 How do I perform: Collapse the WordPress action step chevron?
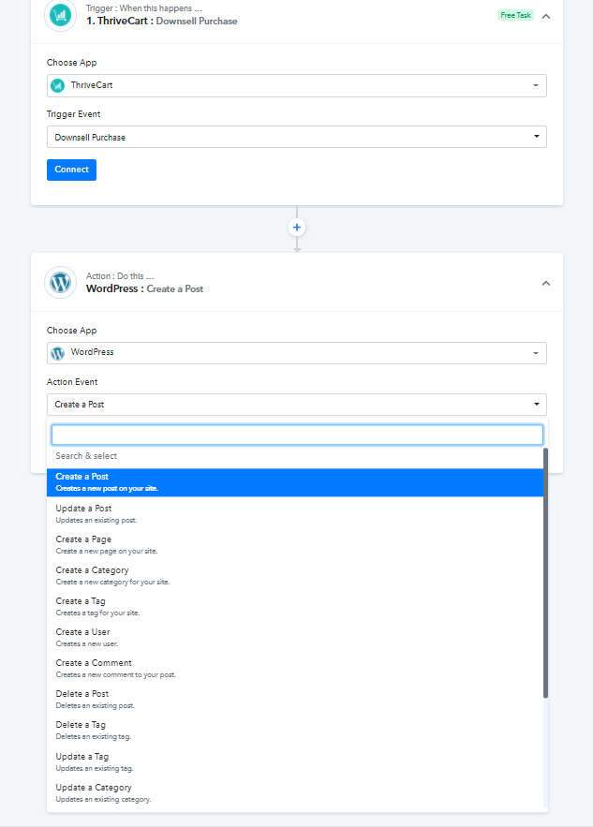[x=546, y=283]
